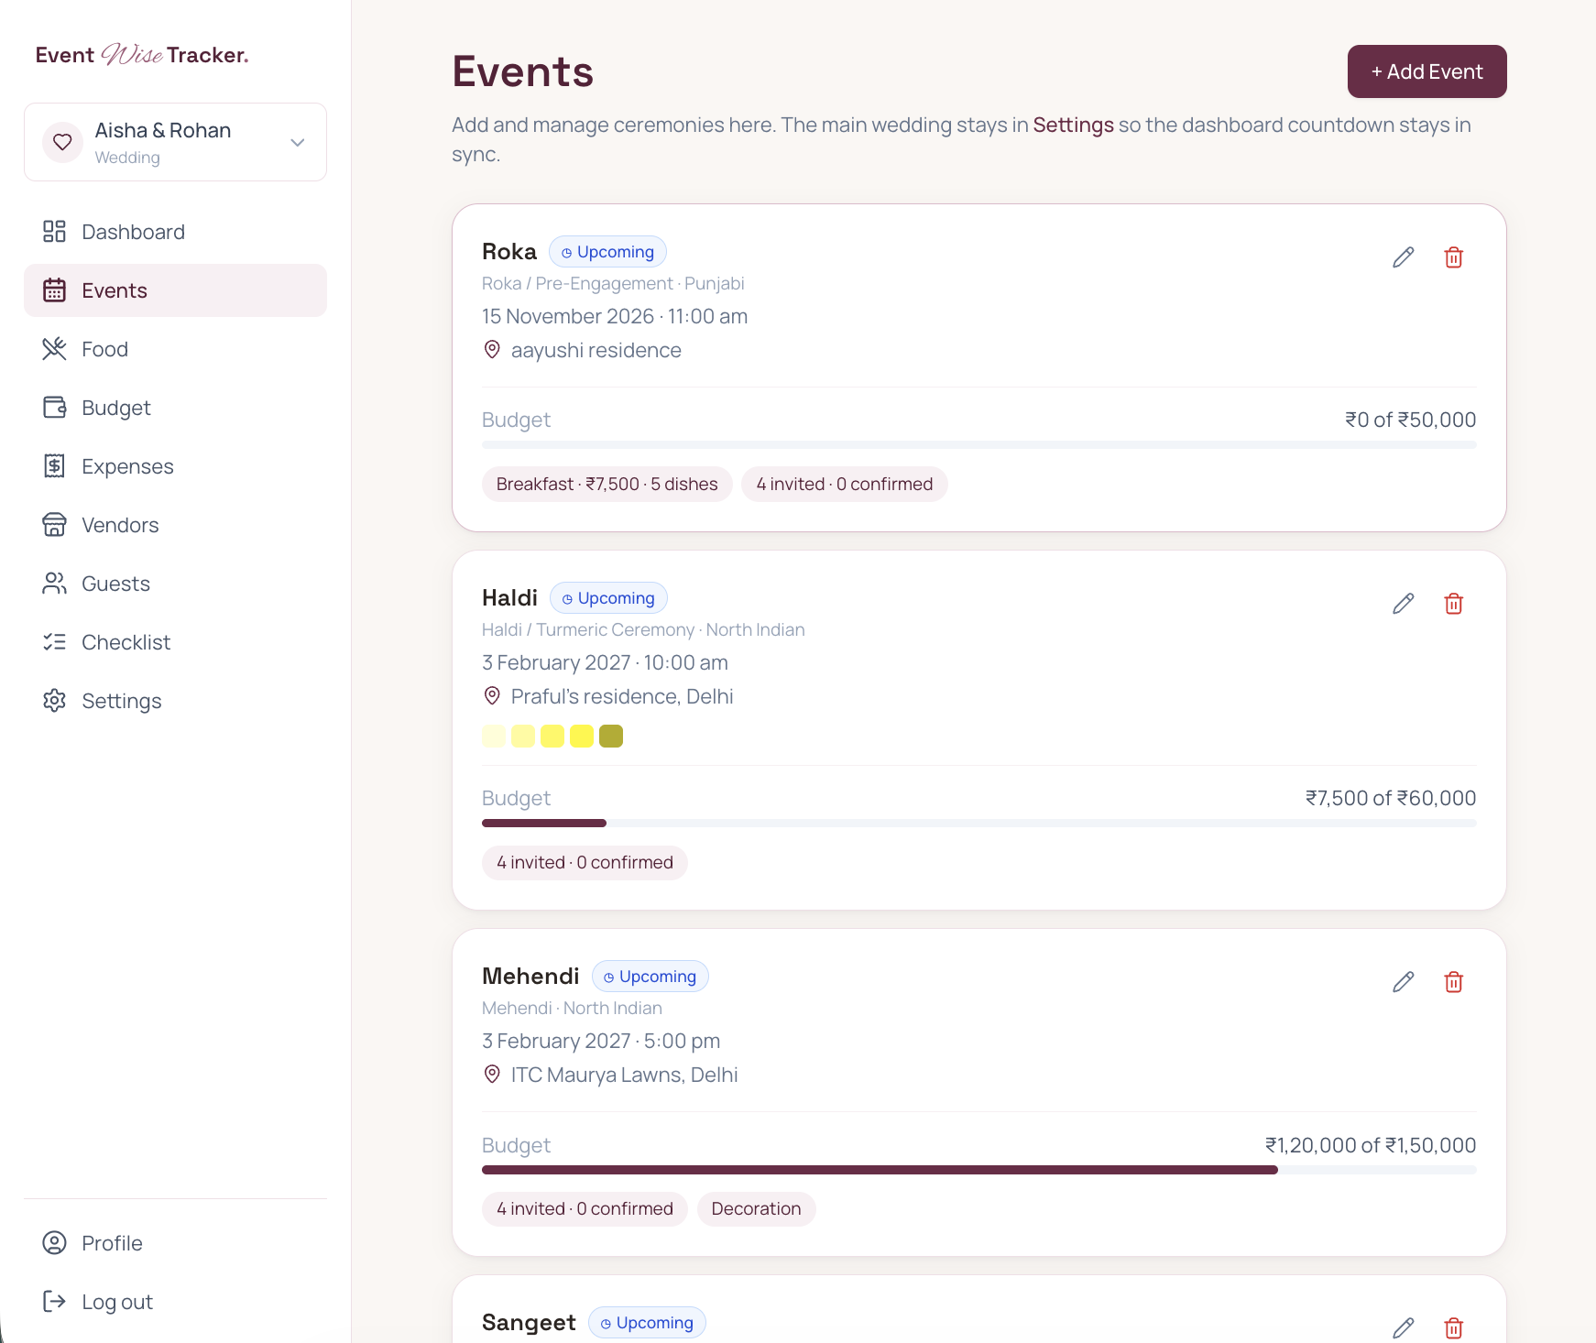This screenshot has width=1596, height=1343.
Task: Click the Upcoming badge on Haldi
Action: 608,598
